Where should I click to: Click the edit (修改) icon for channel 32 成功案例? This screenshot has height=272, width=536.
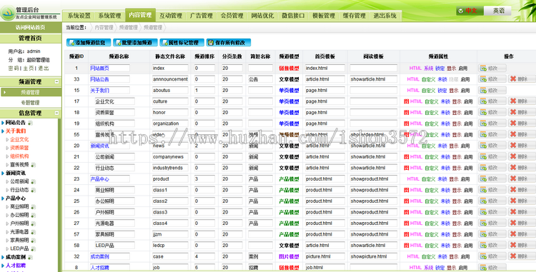[x=483, y=256]
